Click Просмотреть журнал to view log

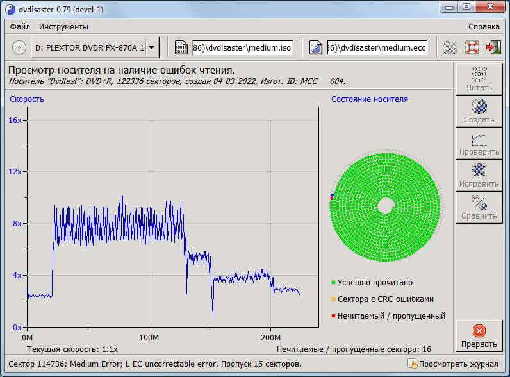point(454,364)
